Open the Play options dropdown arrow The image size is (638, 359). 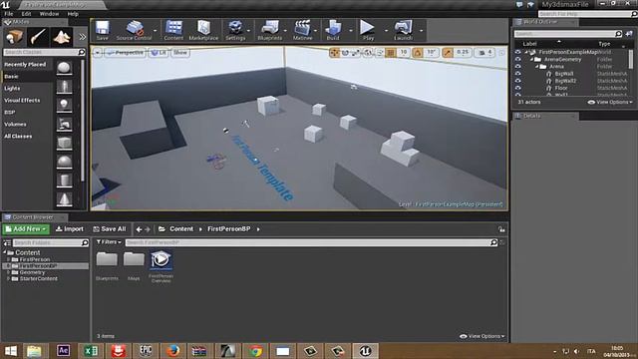(386, 31)
